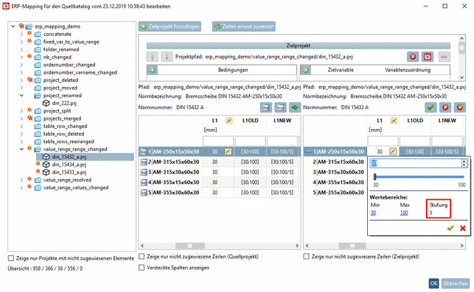Expand the project_split folder
The width and height of the screenshot is (474, 292).
pyautogui.click(x=21, y=111)
